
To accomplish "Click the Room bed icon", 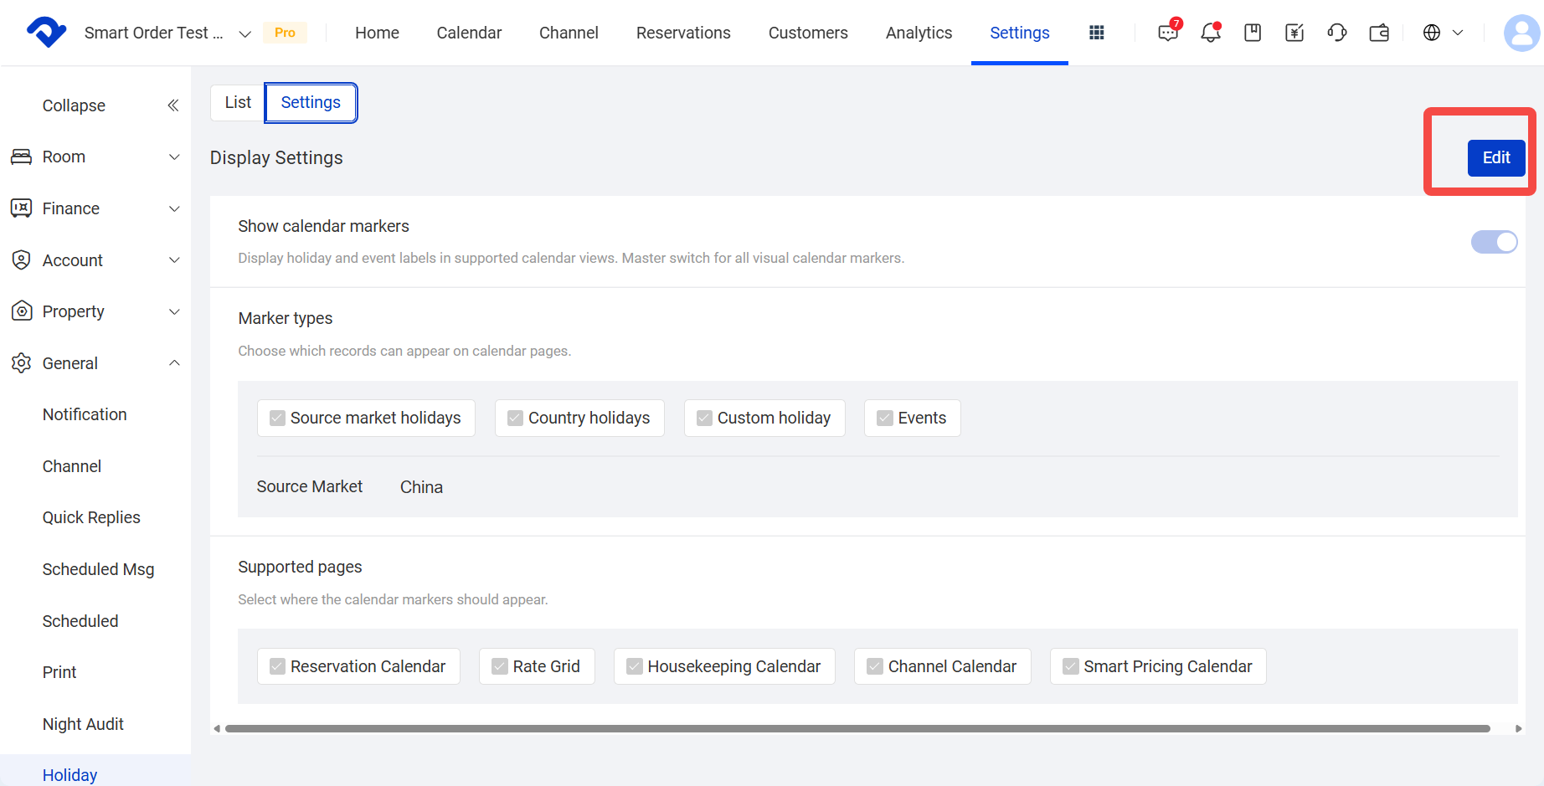I will (x=21, y=157).
